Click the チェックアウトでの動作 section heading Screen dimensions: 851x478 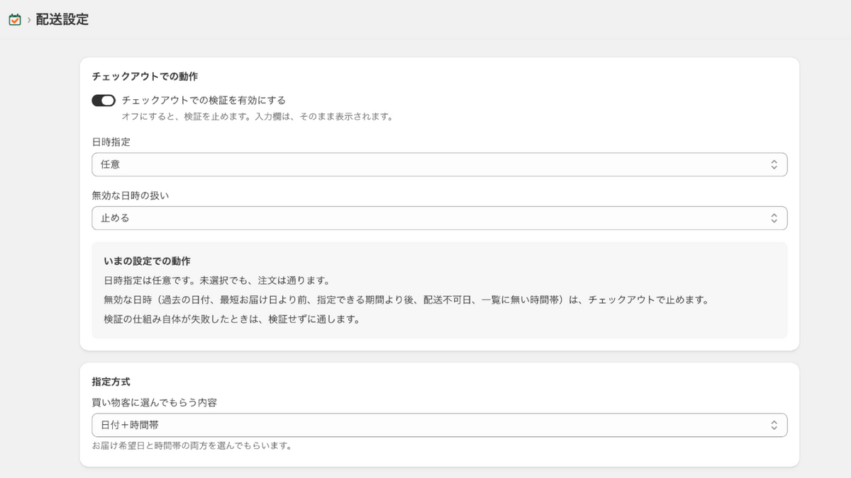(145, 76)
